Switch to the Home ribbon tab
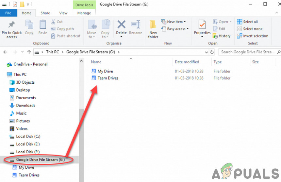The height and width of the screenshot is (182, 281). (x=26, y=13)
